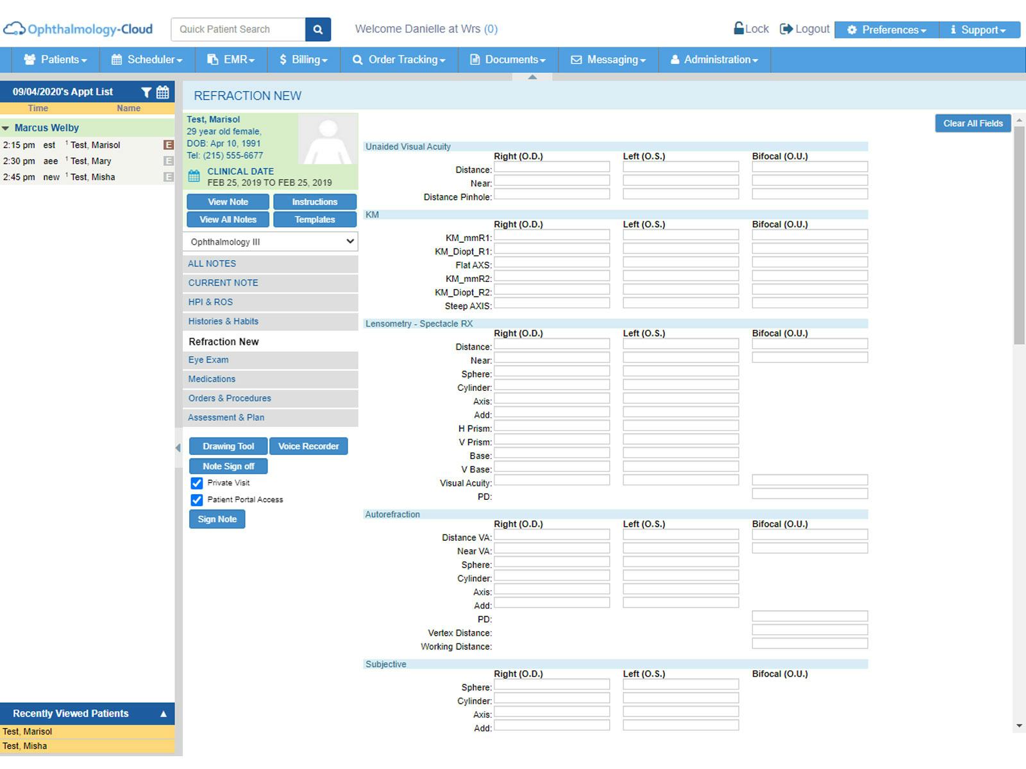Image resolution: width=1026 pixels, height=769 pixels.
Task: Click the calendar icon next to Clinical Date
Action: pos(194,172)
